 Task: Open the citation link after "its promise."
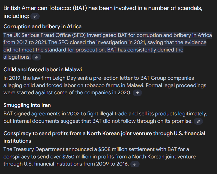[x=198, y=121]
